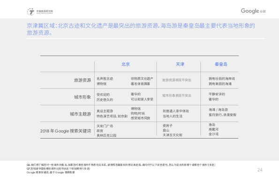Click 感受城市风貌 in 北京 城市主题游

(x=140, y=118)
